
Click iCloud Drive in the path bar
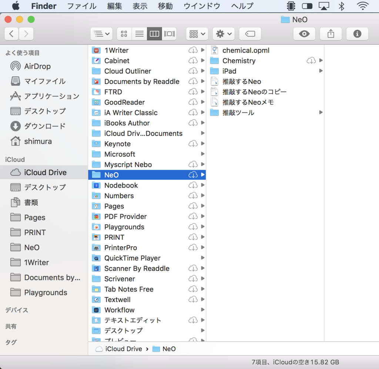(119, 349)
